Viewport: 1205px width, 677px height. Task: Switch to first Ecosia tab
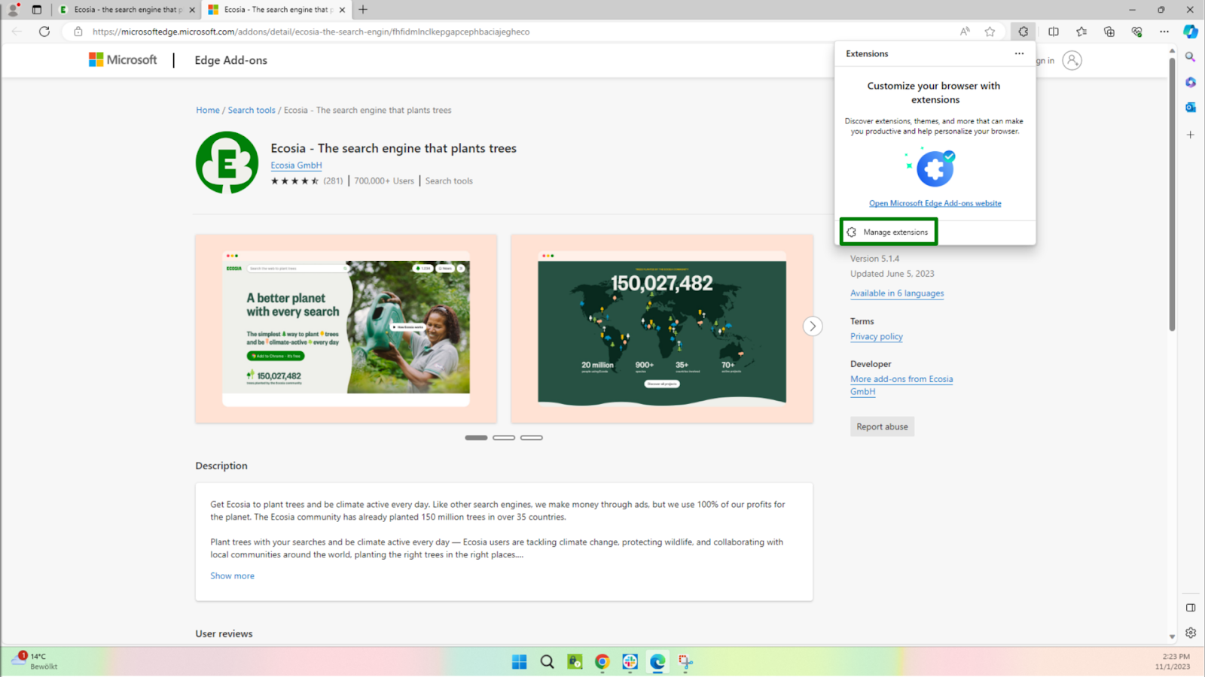click(x=127, y=10)
